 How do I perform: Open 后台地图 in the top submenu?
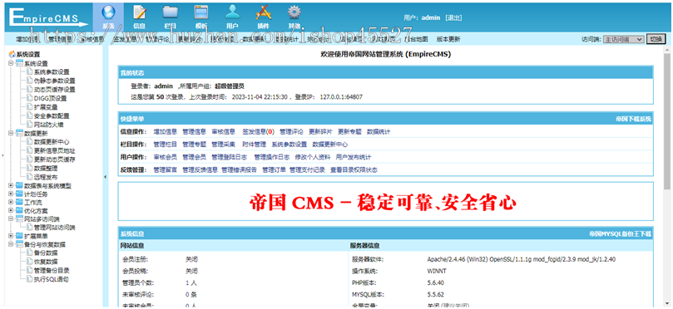coord(416,39)
